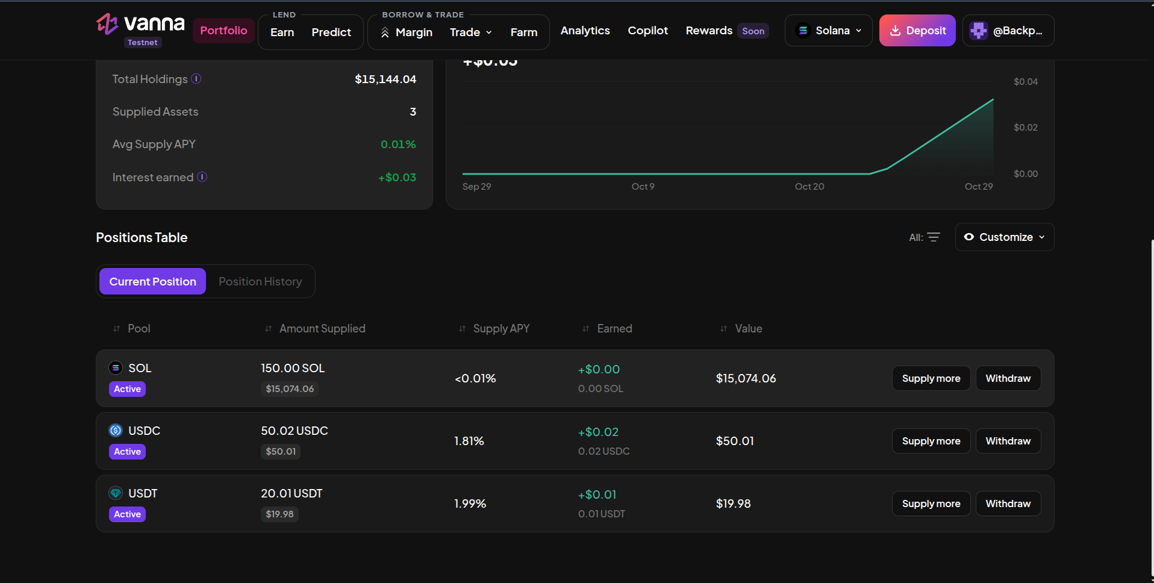Open Copilot from the nav bar
Image resolution: width=1154 pixels, height=583 pixels.
(648, 31)
